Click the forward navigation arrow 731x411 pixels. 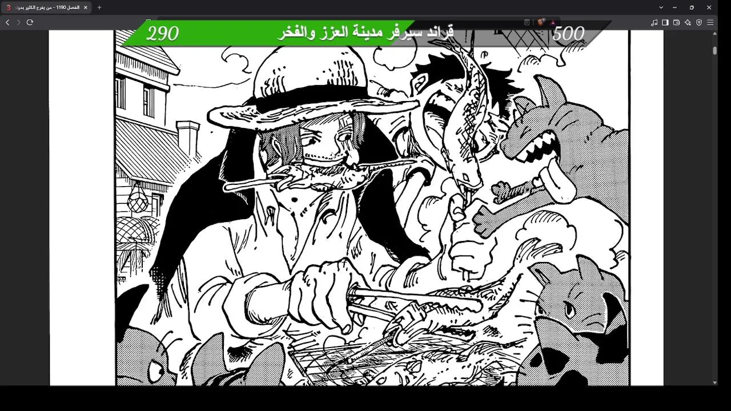coord(18,22)
